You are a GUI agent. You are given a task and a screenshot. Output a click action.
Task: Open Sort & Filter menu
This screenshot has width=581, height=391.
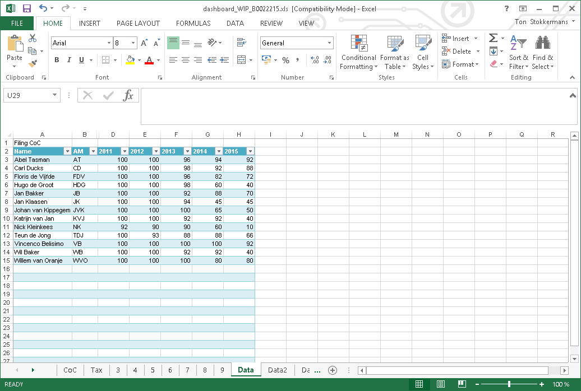(x=518, y=52)
